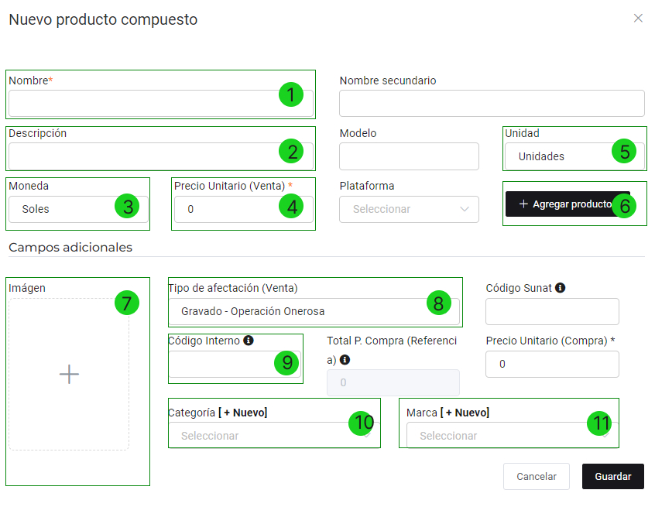Add a new category via [+ Nuevo] link

coord(242,413)
